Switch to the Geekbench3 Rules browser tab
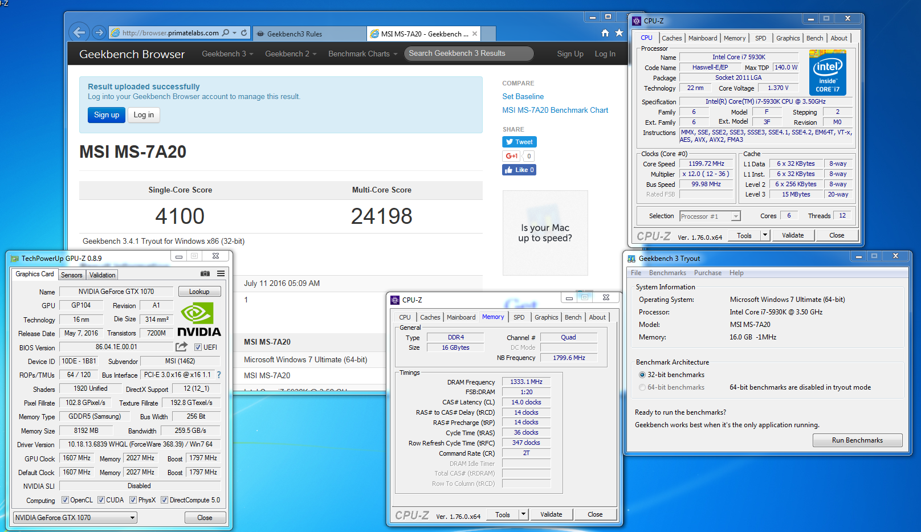Image resolution: width=921 pixels, height=532 pixels. [310, 34]
